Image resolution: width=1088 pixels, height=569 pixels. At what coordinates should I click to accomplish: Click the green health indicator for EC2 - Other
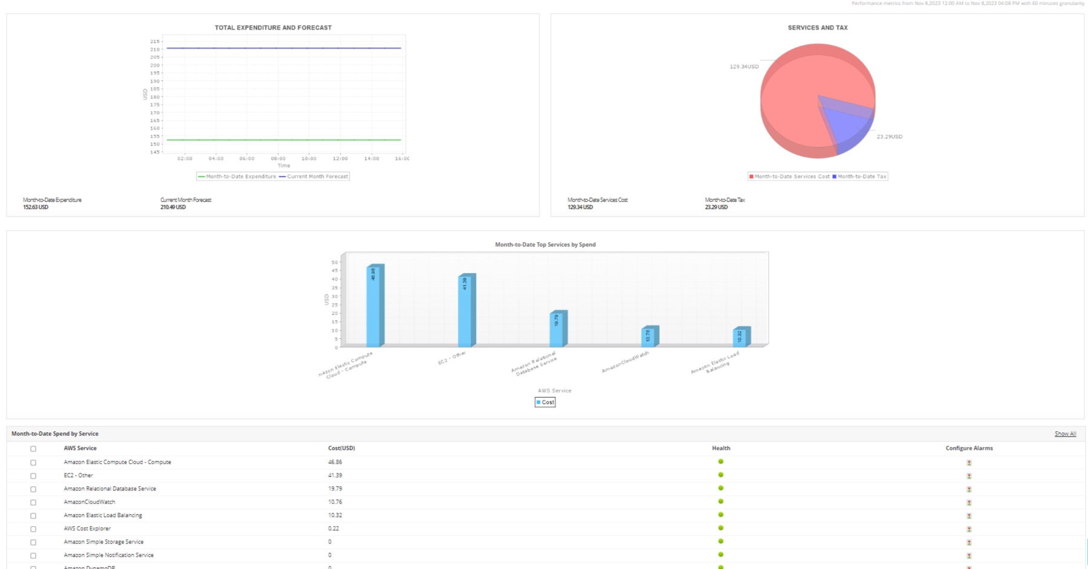(x=720, y=475)
